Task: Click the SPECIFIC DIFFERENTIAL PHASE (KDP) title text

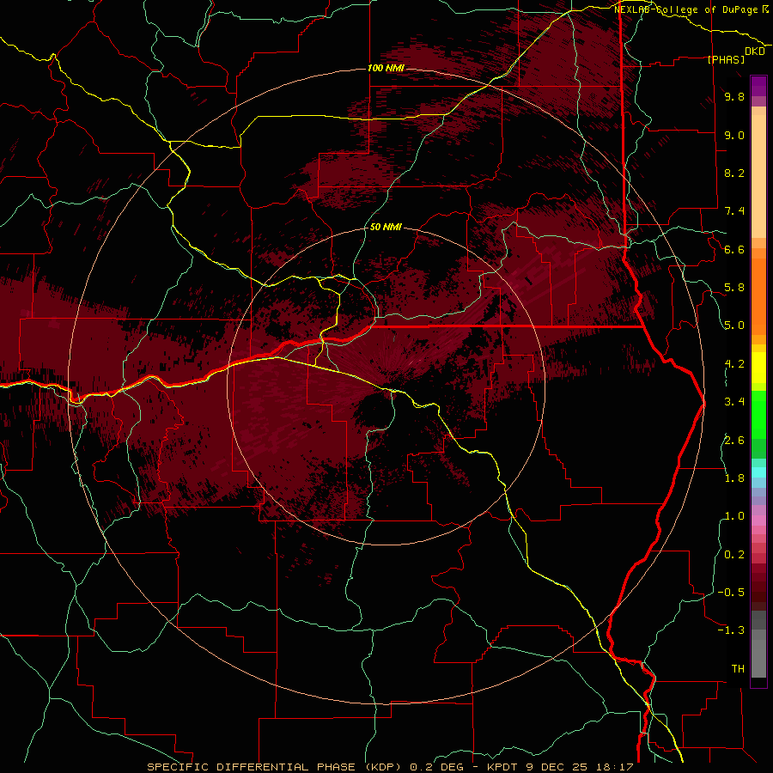Action: point(276,767)
